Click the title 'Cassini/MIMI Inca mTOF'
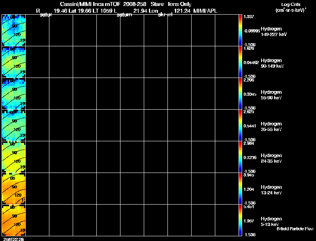The height and width of the screenshot is (241, 316). pyautogui.click(x=90, y=4)
